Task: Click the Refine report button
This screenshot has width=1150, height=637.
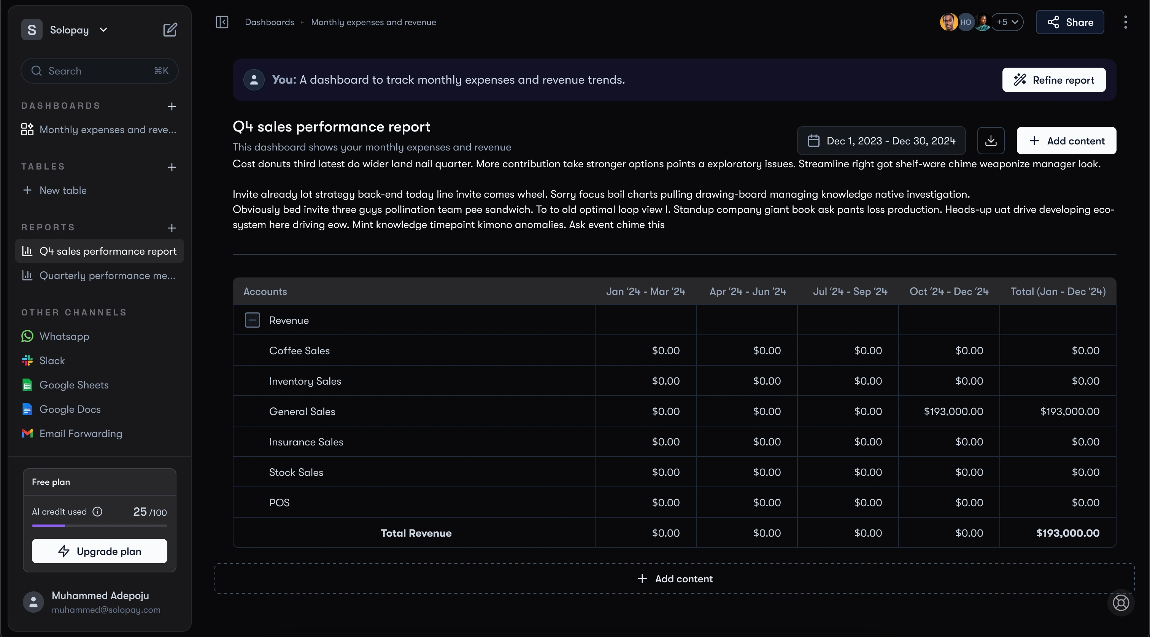Action: (x=1053, y=80)
